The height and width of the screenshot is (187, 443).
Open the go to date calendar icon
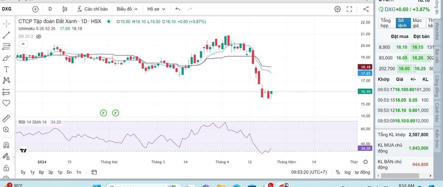(94, 172)
